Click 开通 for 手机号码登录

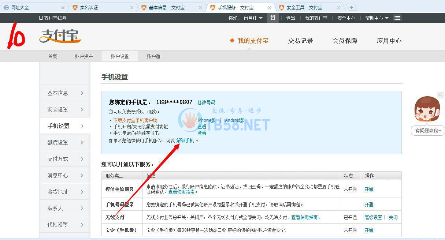coord(369,205)
